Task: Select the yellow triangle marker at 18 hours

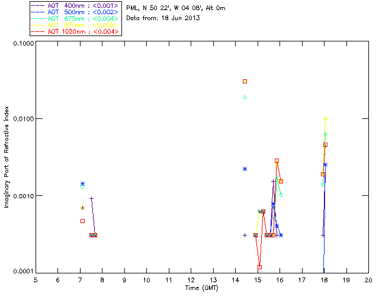Action: tap(325, 118)
